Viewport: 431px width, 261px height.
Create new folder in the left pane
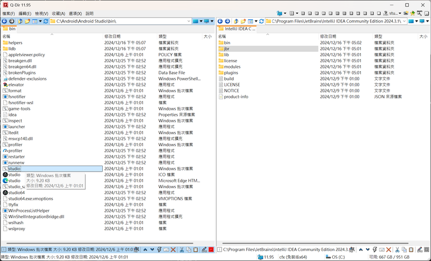[27, 21]
